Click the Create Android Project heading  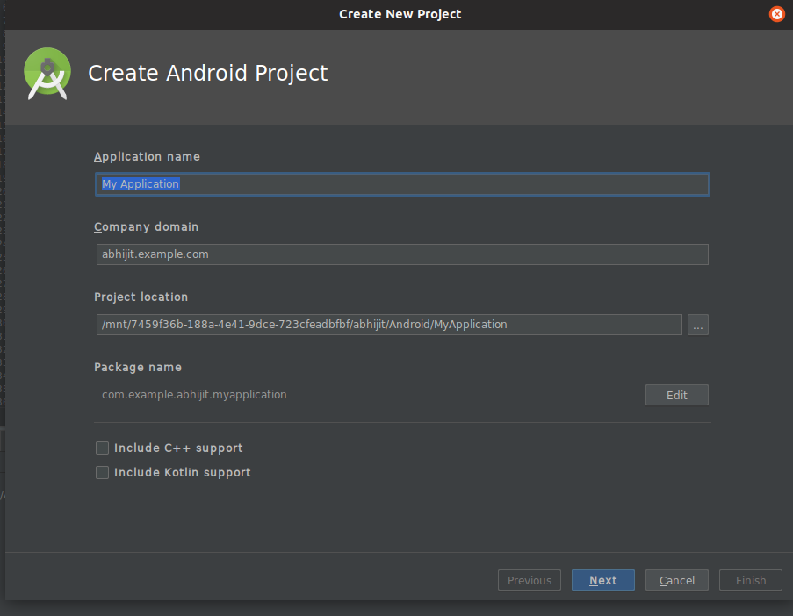207,73
